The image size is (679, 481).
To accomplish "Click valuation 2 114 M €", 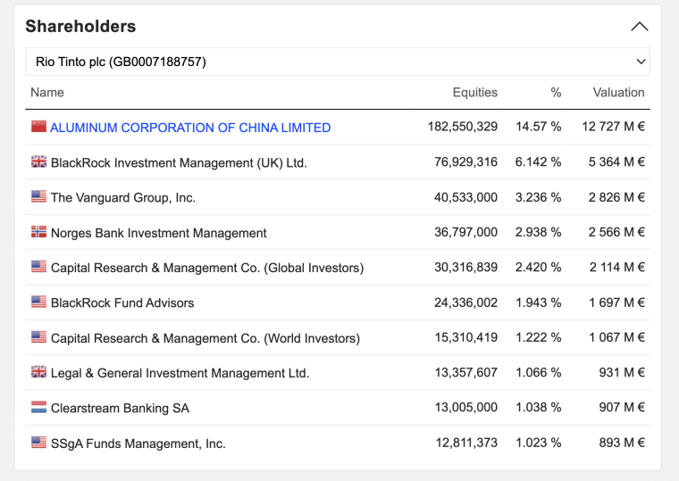I will [617, 268].
